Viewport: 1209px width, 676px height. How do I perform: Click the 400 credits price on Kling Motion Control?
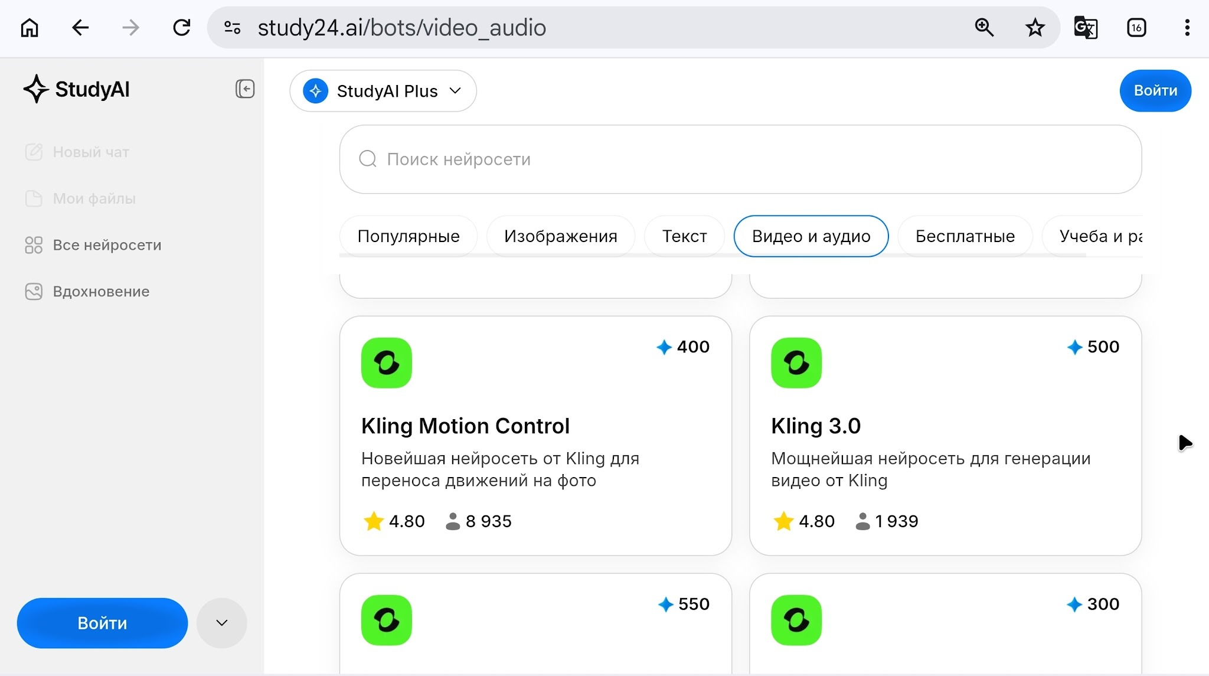683,347
